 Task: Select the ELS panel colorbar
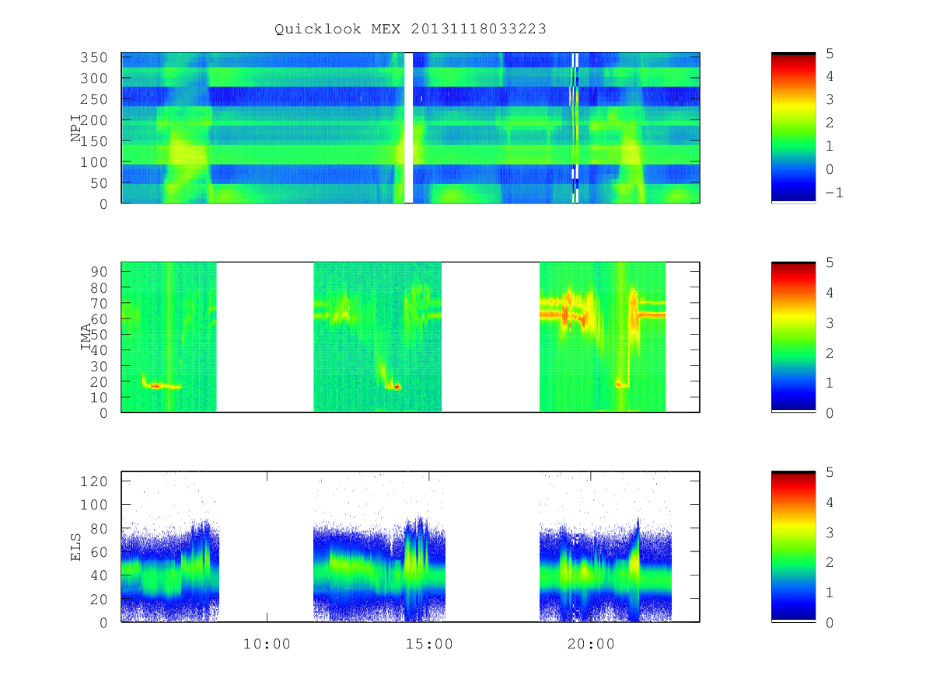[x=793, y=547]
